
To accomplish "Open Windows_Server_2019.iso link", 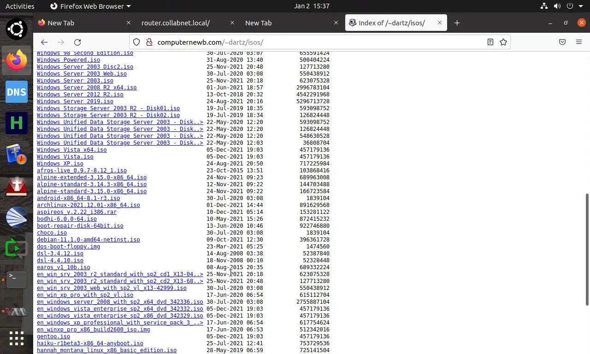I will pos(75,101).
